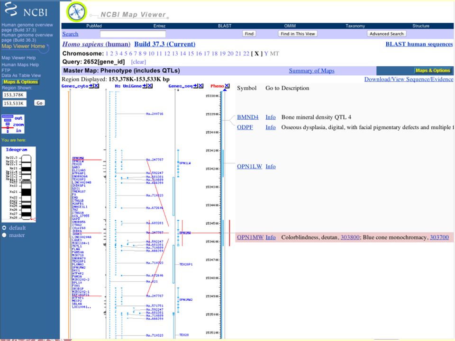Remove the Genes_cyto map with its X icon
The height and width of the screenshot is (341, 455).
pyautogui.click(x=96, y=86)
